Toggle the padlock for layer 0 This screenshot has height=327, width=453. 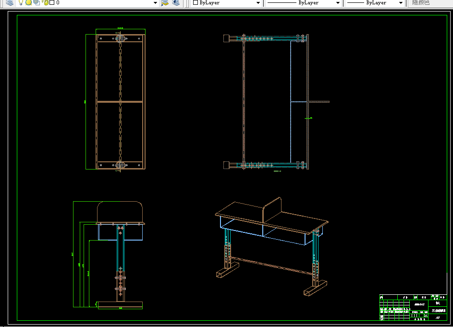45,2
